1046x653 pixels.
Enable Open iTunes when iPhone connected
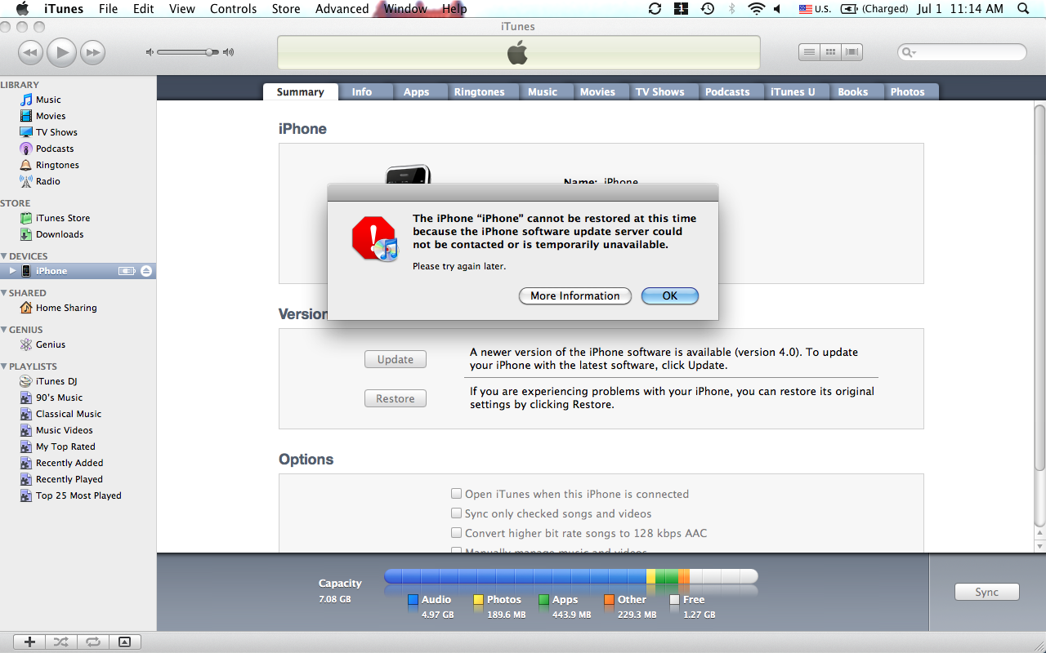click(457, 494)
